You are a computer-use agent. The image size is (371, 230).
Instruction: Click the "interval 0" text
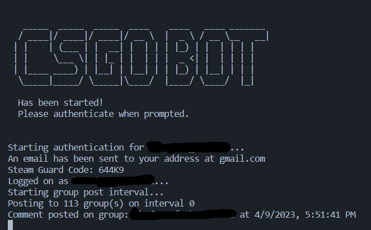[x=170, y=204]
